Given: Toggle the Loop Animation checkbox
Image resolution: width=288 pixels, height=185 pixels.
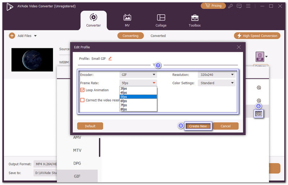Looking at the screenshot, I should point(82,90).
